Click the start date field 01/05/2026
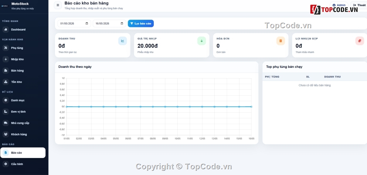This screenshot has height=175, width=367. point(74,24)
